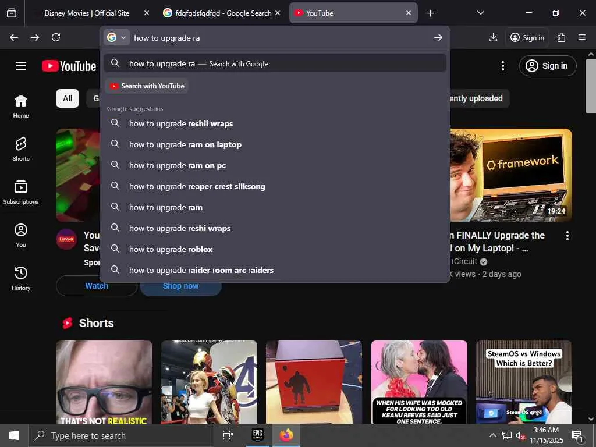Open the red box console short
The image size is (596, 447).
pos(314,382)
